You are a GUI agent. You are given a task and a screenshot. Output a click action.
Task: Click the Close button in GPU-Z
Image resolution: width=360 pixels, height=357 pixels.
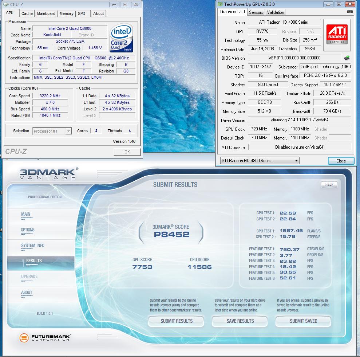pos(341,161)
